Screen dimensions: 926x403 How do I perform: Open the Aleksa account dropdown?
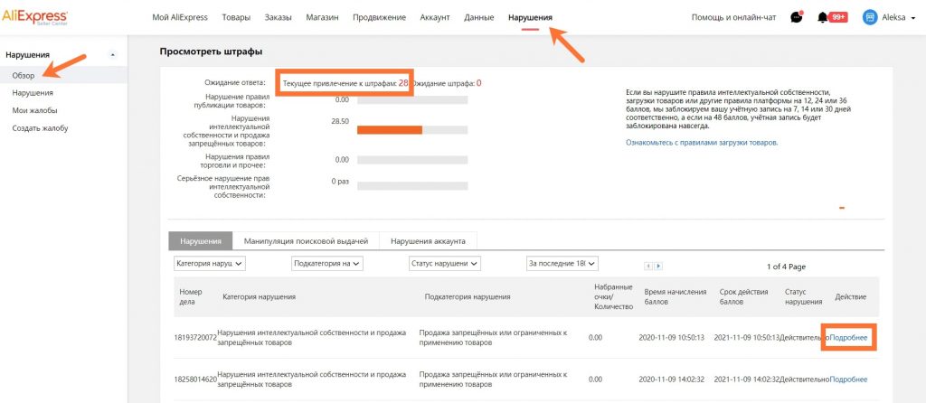pos(898,18)
